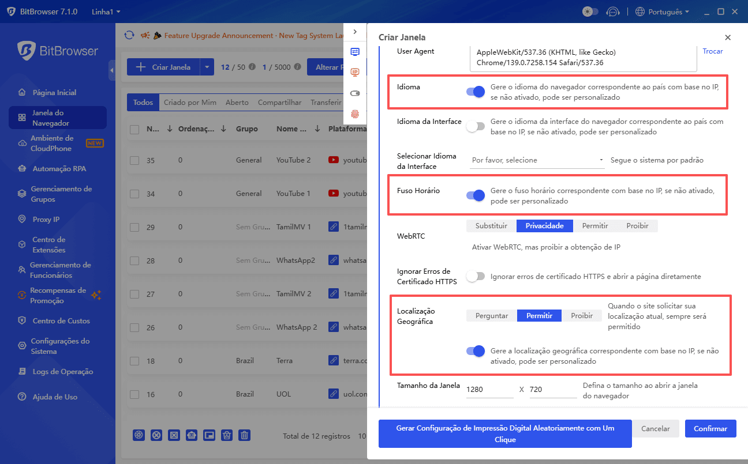Click the recycle bin icon with letter A
The height and width of the screenshot is (464, 748).
(227, 435)
